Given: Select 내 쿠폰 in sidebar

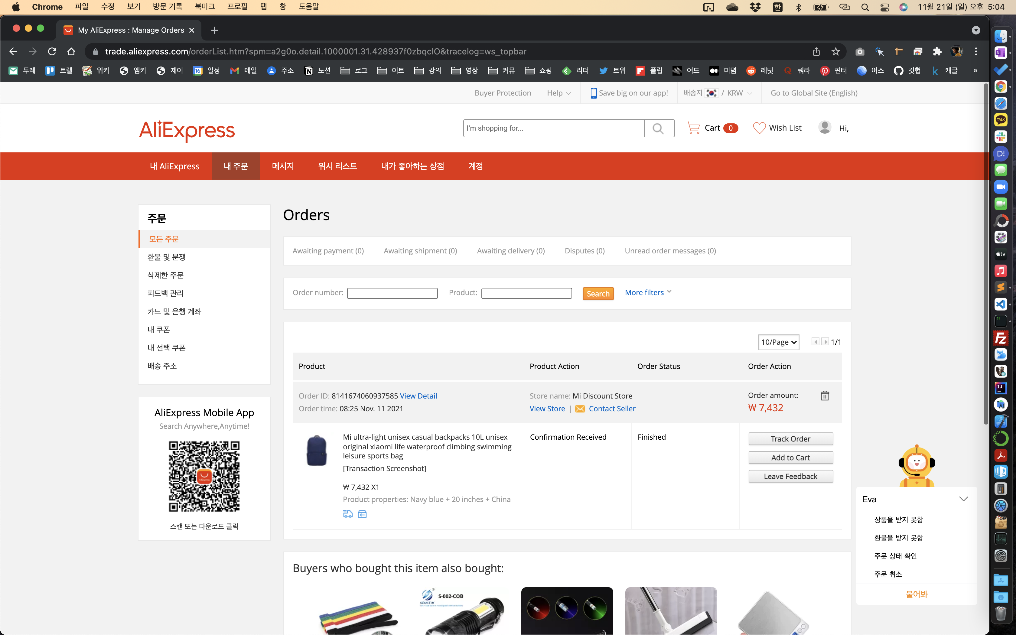Looking at the screenshot, I should coord(158,330).
